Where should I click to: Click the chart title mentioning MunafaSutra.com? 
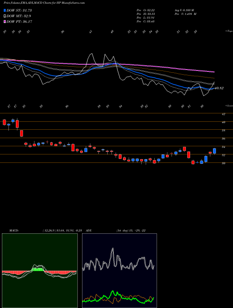[44, 3]
